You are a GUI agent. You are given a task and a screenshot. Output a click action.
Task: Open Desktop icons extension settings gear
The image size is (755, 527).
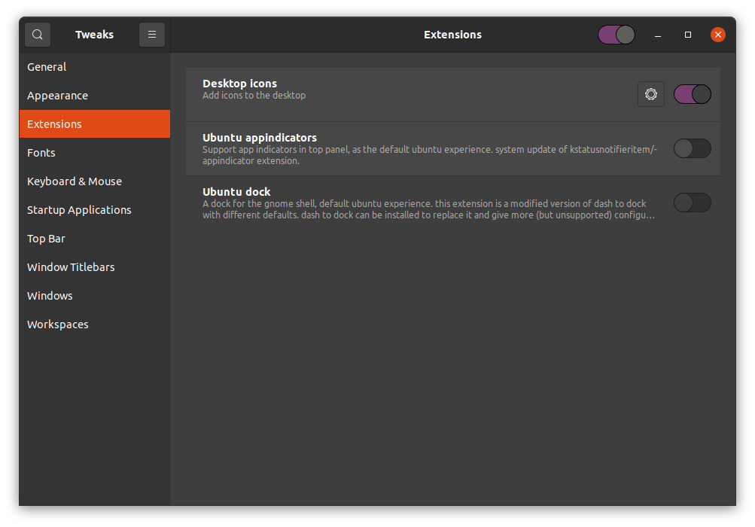click(x=650, y=94)
